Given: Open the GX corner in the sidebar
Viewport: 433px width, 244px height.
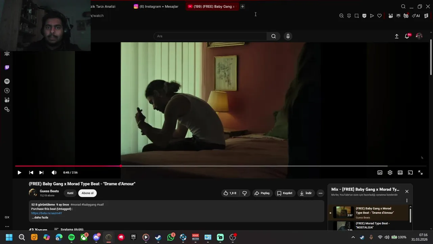Looking at the screenshot, I should pos(7,217).
